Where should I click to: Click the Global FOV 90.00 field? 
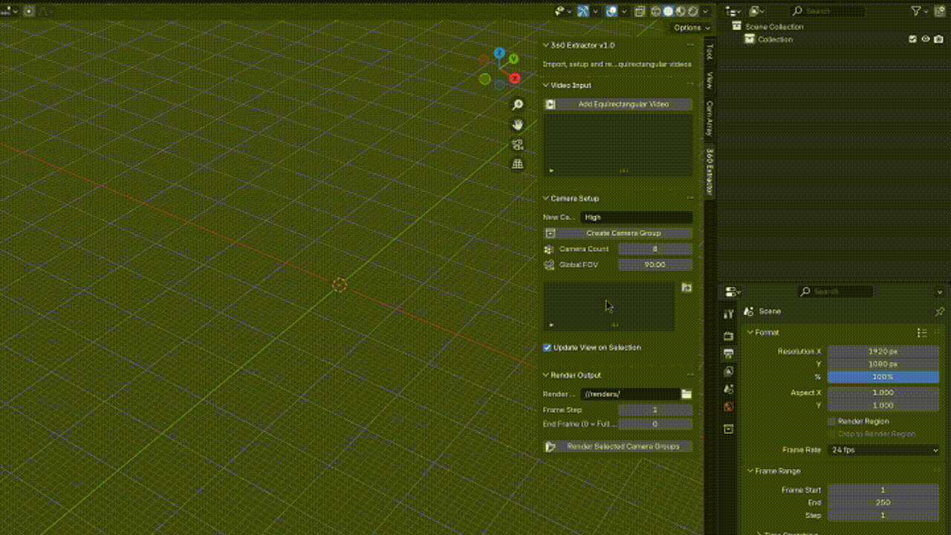pyautogui.click(x=655, y=265)
